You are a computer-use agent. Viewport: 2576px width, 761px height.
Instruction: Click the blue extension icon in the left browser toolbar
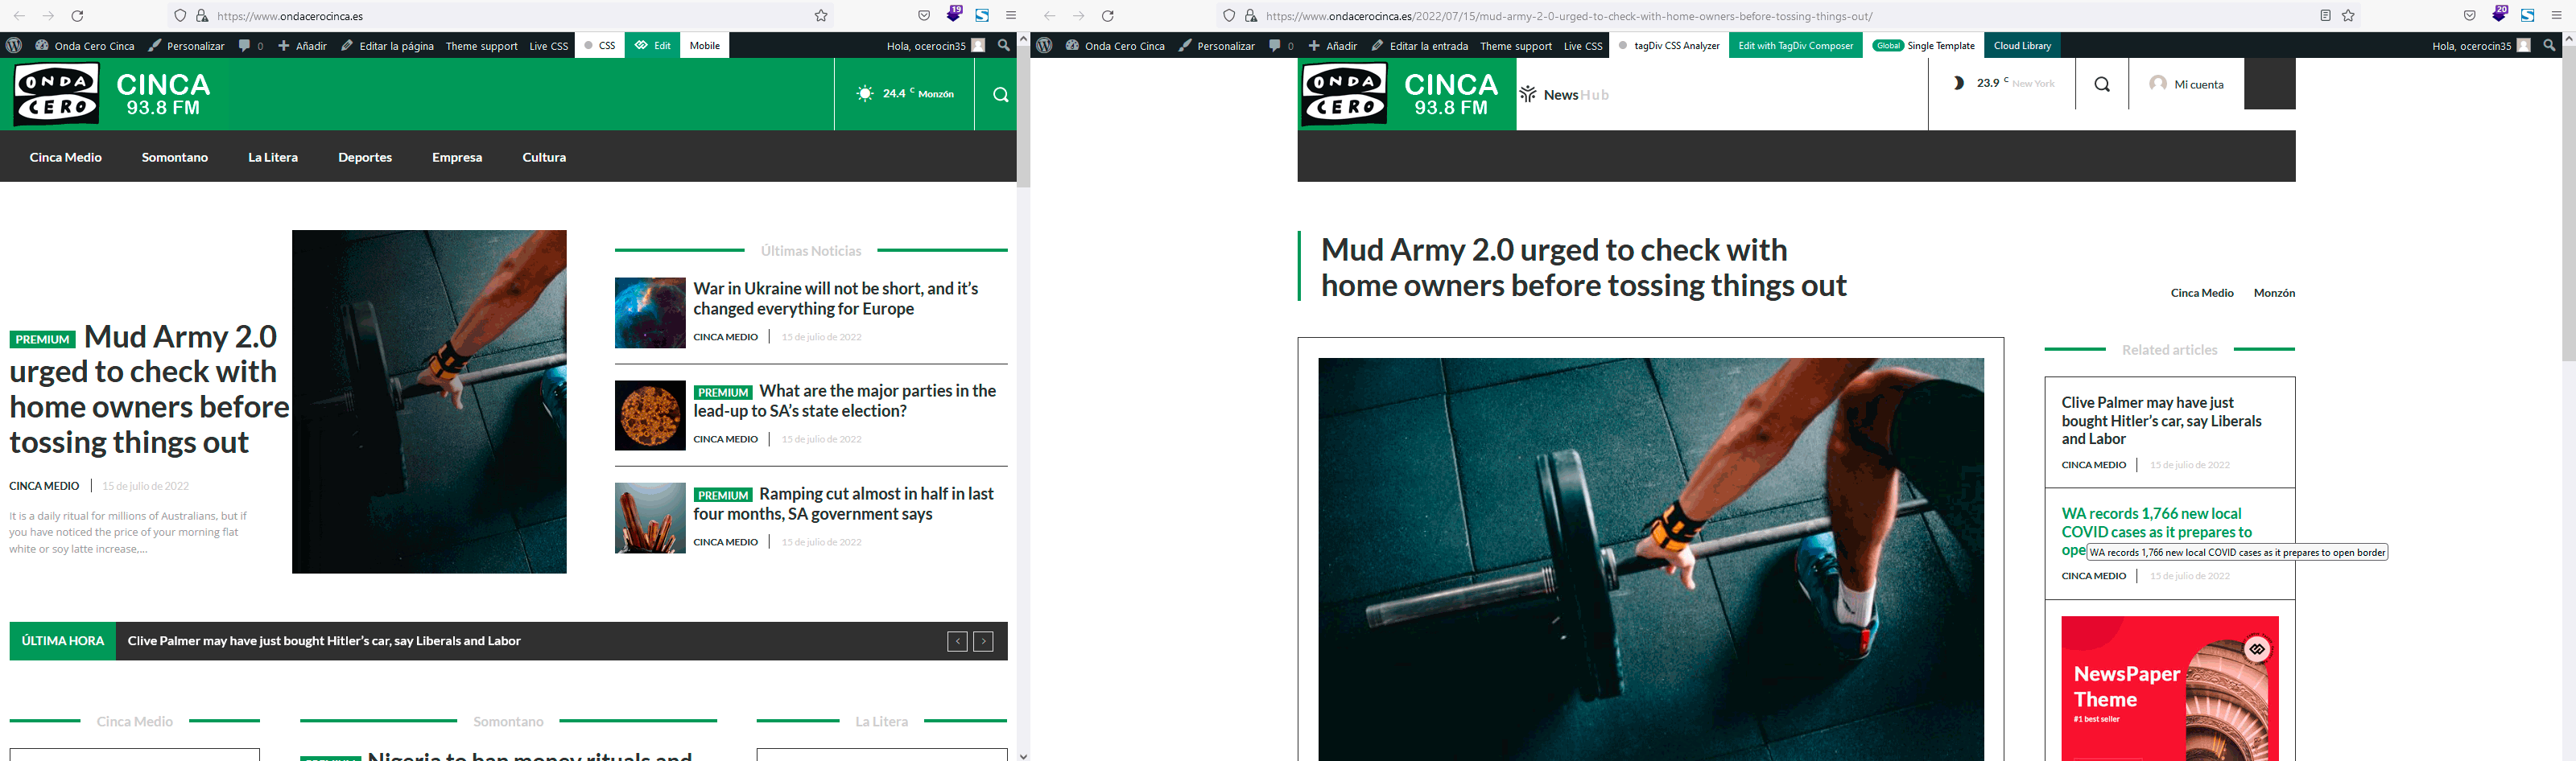click(x=982, y=16)
